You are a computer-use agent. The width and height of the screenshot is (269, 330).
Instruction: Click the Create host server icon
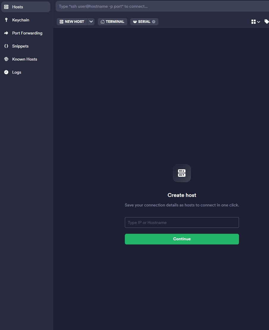tap(182, 173)
